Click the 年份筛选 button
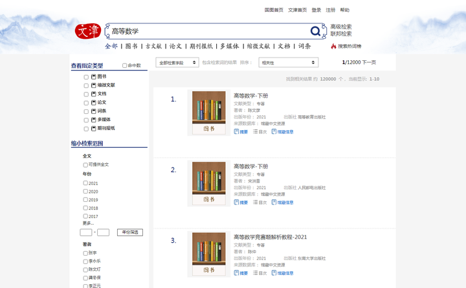The width and height of the screenshot is (466, 288). click(130, 232)
